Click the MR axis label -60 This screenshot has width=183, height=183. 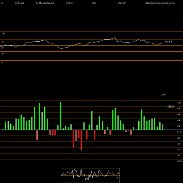pos(179,150)
